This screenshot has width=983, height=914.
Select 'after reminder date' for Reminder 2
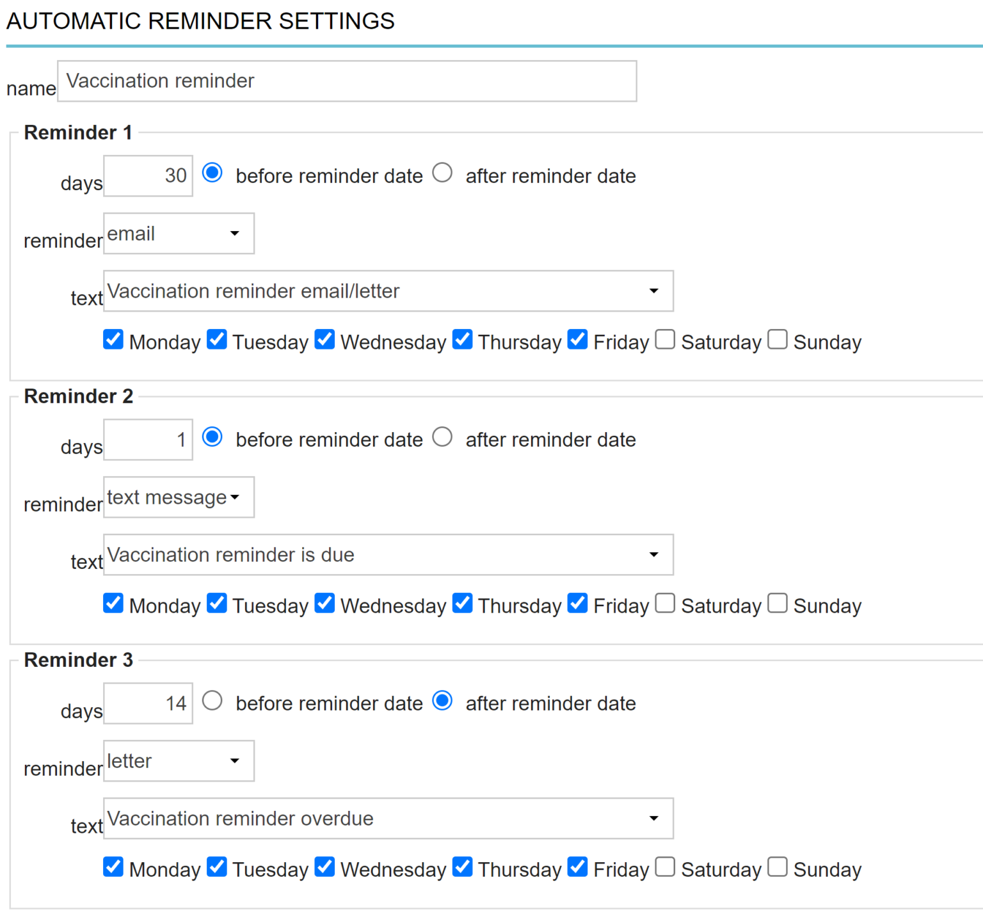tap(442, 437)
